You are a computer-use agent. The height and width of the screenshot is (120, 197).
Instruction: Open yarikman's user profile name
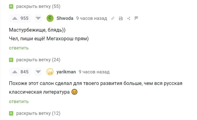click(66, 72)
